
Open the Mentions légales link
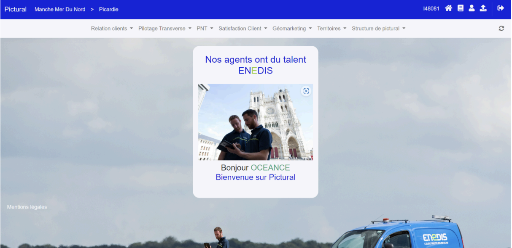click(27, 207)
